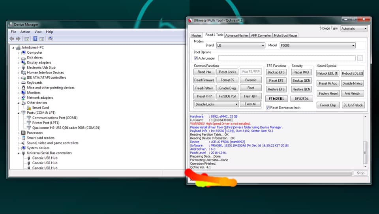Open the Brand dropdown showing LG
The image size is (379, 214).
coord(240,45)
